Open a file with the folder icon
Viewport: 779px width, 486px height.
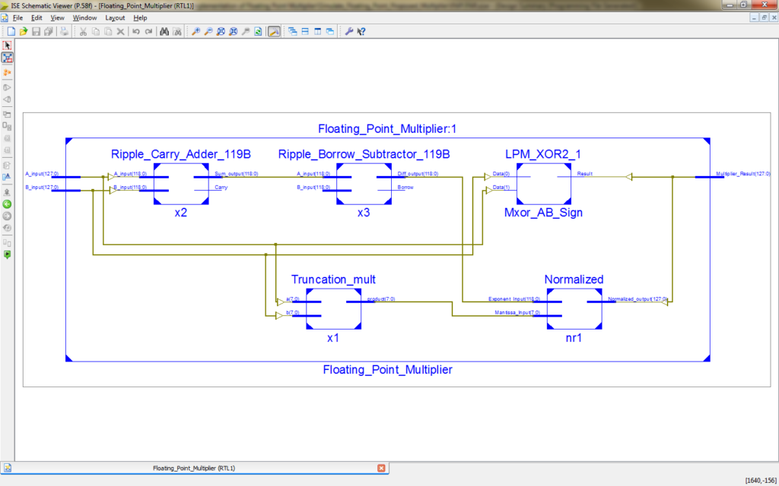(24, 32)
